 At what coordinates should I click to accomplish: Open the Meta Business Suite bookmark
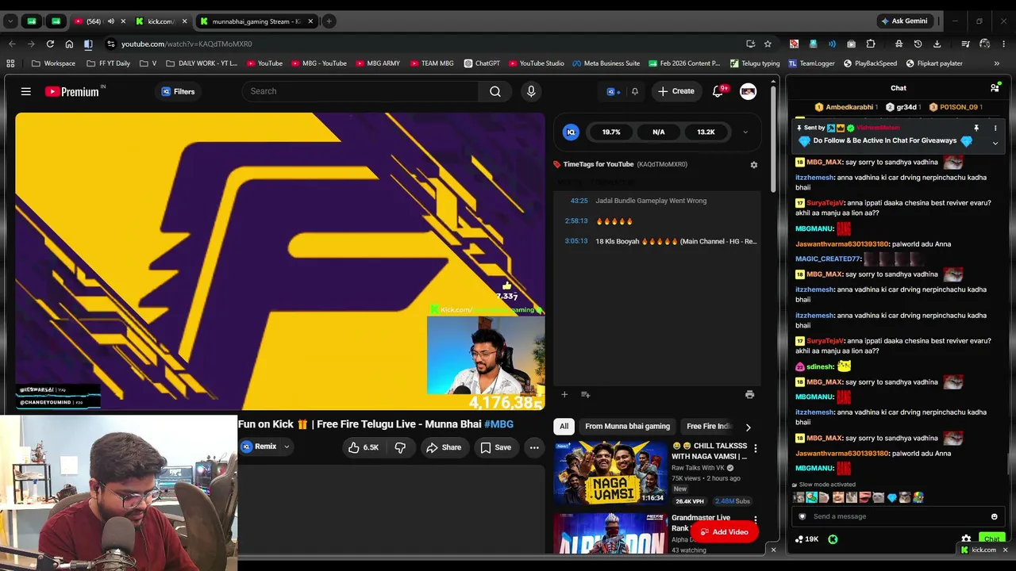(606, 63)
